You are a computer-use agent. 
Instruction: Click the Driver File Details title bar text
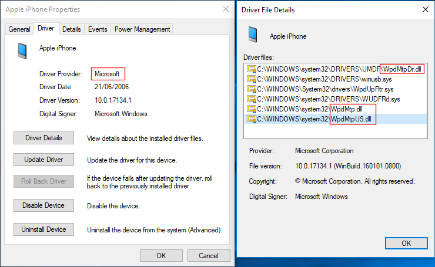[268, 10]
